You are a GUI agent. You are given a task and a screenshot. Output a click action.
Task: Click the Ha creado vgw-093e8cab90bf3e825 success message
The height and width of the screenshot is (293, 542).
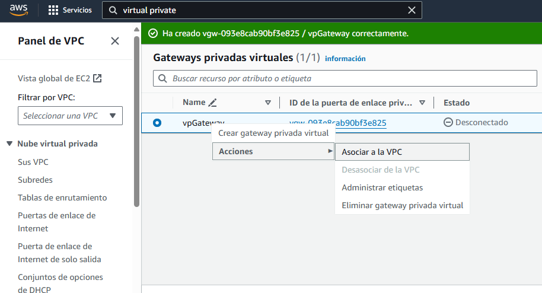pyautogui.click(x=285, y=34)
